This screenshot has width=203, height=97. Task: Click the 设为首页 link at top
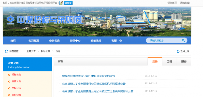pos(172,3)
